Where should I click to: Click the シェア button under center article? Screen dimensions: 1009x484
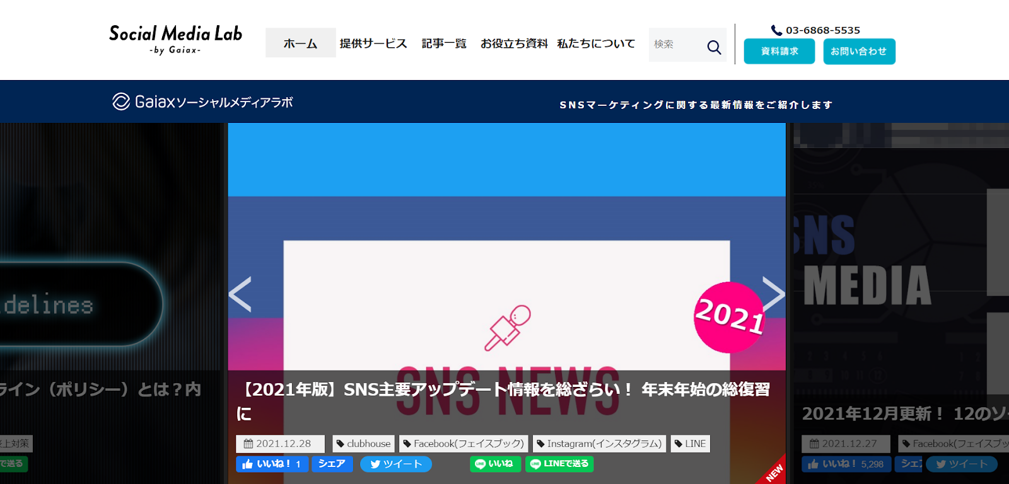click(x=332, y=464)
